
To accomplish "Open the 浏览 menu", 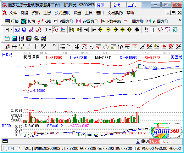I will 25,13.
